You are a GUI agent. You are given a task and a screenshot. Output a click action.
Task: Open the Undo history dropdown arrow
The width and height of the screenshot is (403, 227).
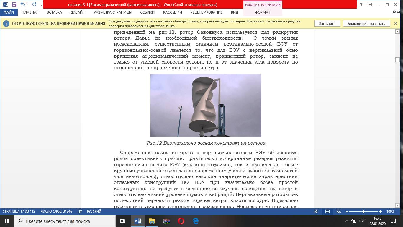tap(27, 4)
